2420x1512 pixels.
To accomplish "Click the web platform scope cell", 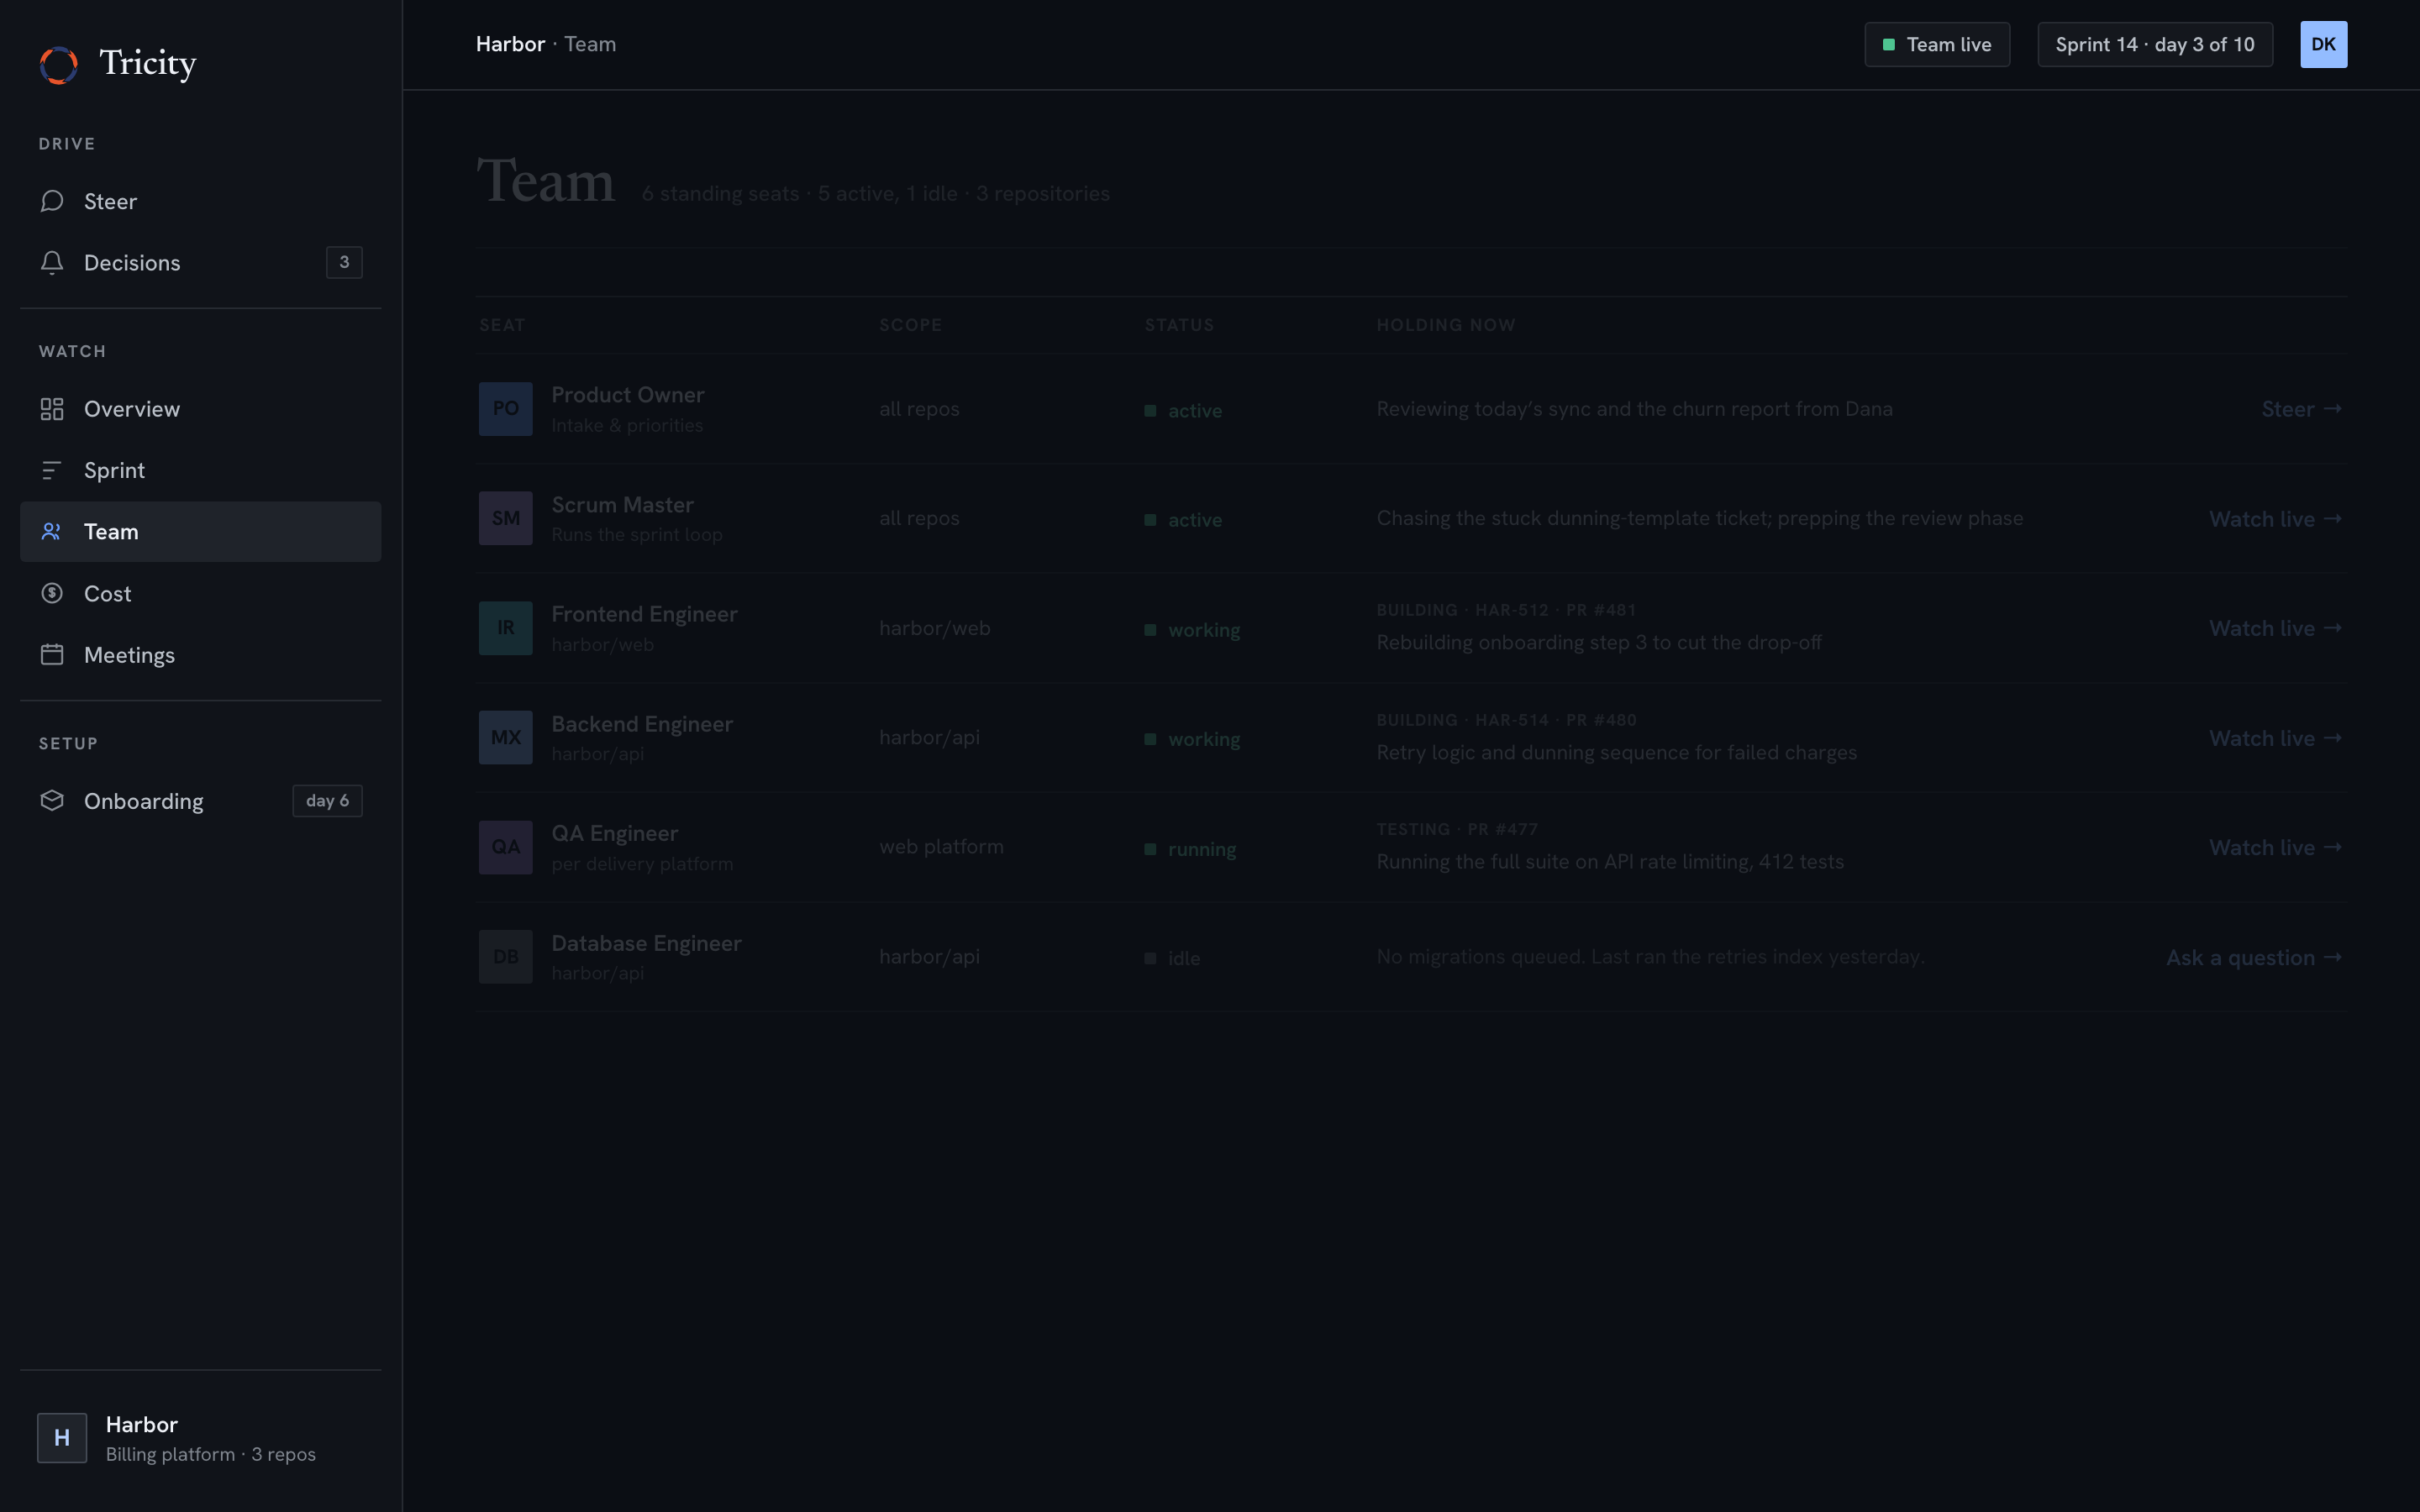I will [941, 846].
